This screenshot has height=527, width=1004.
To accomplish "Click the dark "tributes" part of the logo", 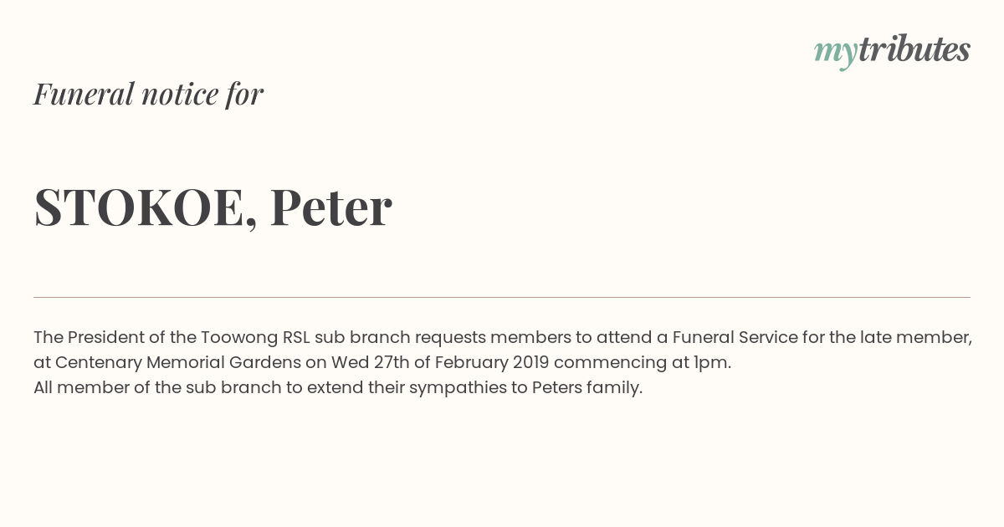I will 914,49.
